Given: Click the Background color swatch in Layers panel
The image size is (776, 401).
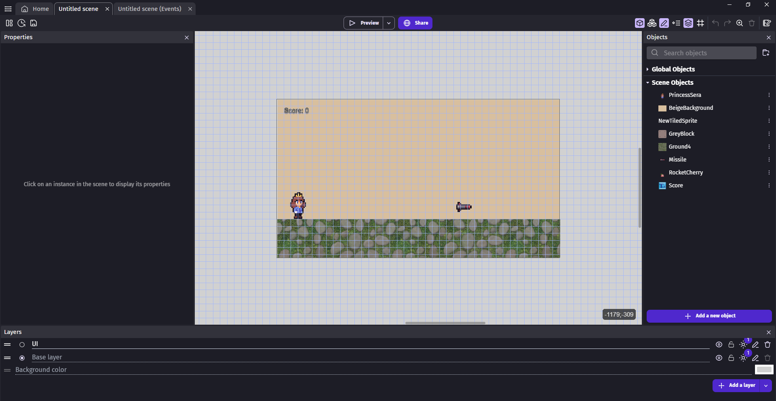Looking at the screenshot, I should tap(764, 370).
